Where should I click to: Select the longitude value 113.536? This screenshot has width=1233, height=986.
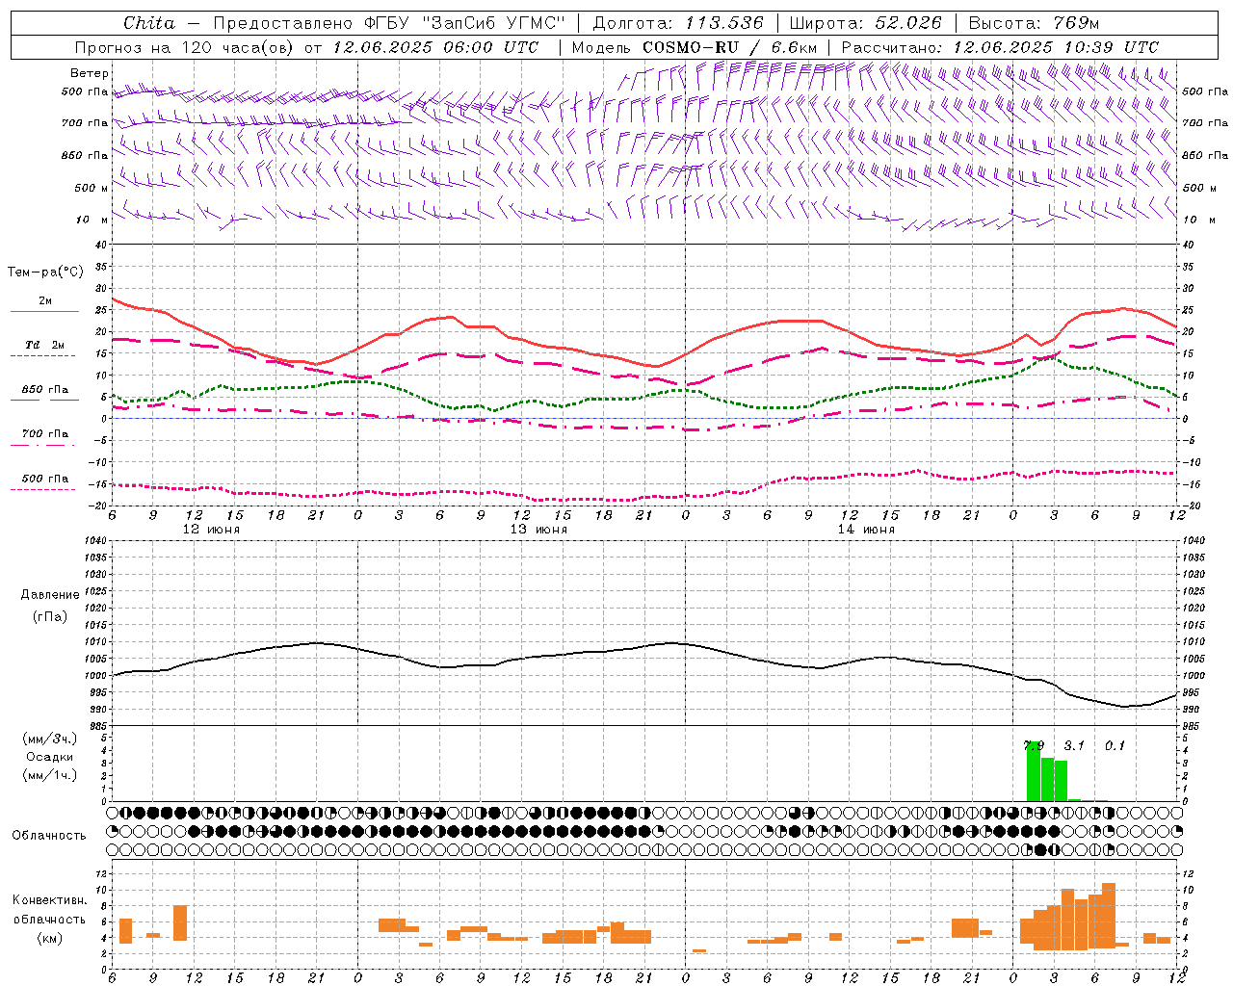[724, 23]
